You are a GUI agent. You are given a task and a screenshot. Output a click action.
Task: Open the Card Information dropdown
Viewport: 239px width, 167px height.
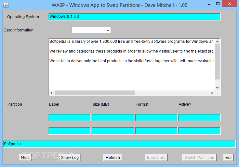pos(91,30)
